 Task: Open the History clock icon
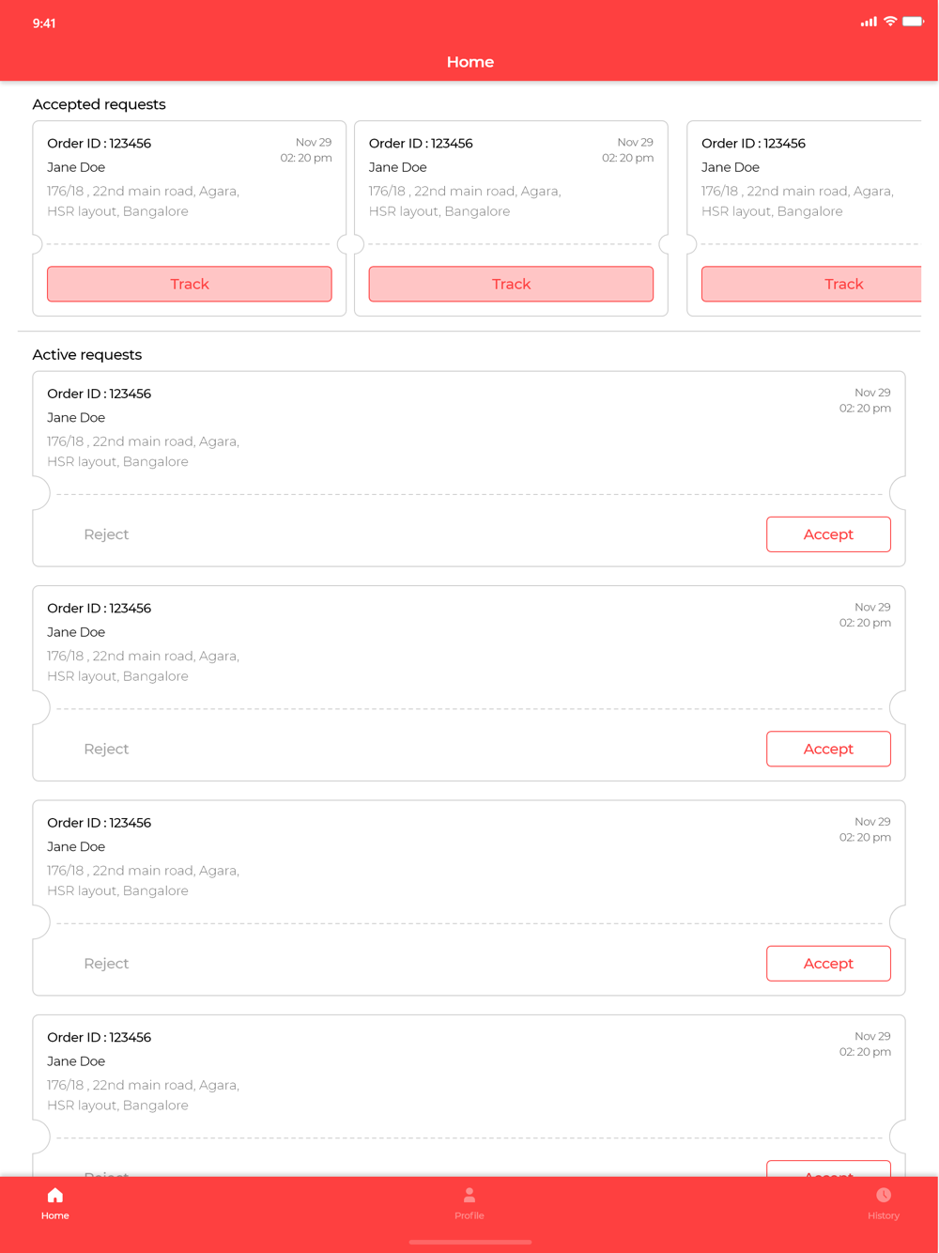tap(884, 1195)
